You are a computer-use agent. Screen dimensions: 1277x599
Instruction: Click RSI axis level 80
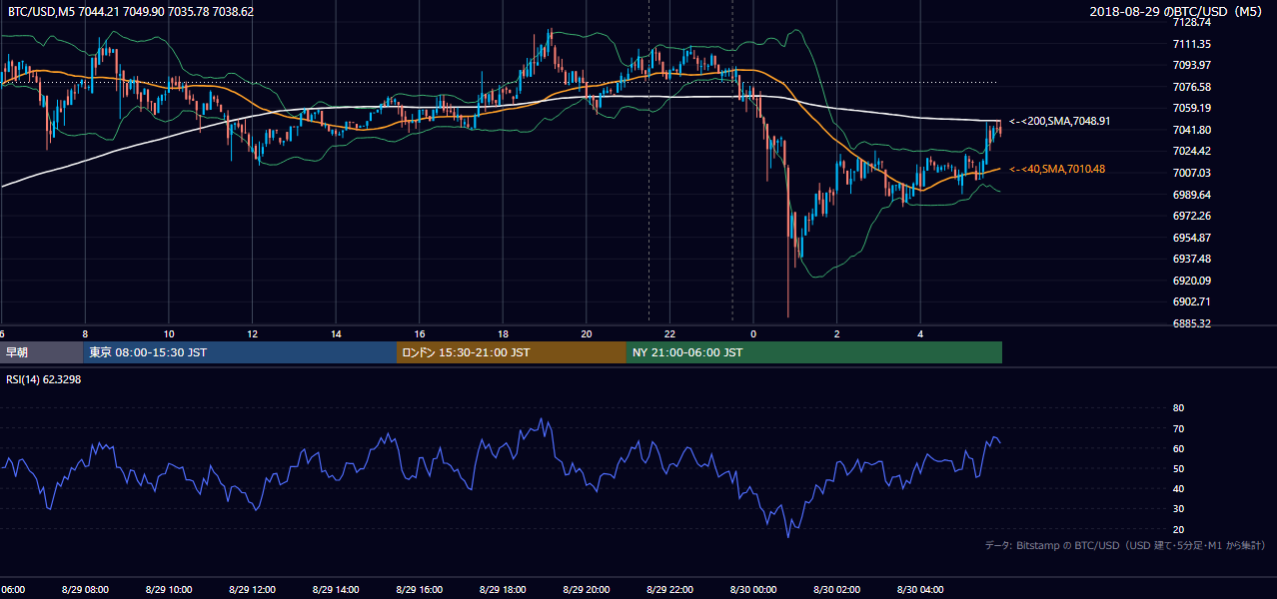click(1178, 408)
